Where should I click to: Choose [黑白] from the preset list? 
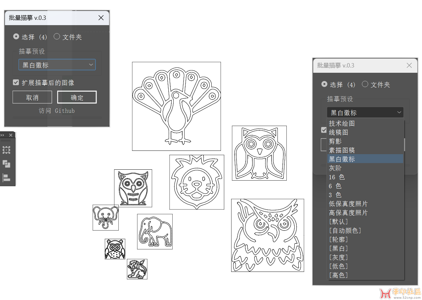(365, 248)
